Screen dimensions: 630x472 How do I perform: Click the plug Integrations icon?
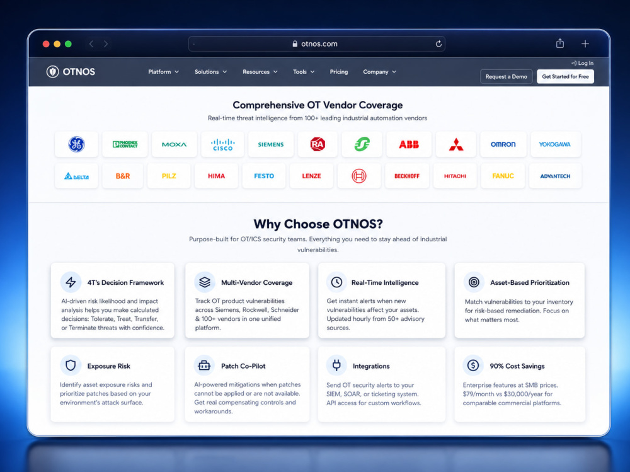[336, 366]
